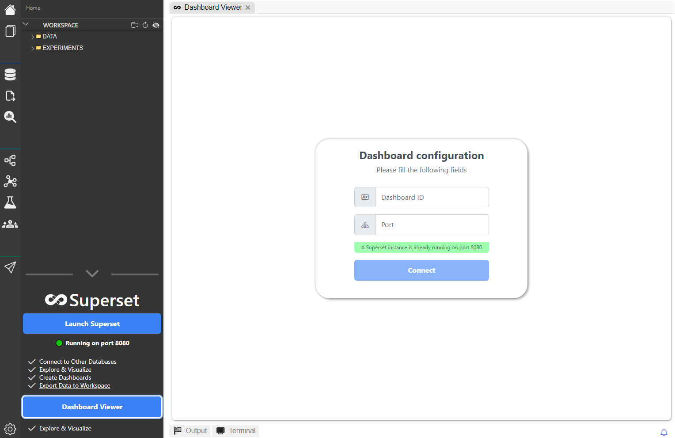Create new folder in workspace
Image resolution: width=675 pixels, height=438 pixels.
click(x=135, y=25)
